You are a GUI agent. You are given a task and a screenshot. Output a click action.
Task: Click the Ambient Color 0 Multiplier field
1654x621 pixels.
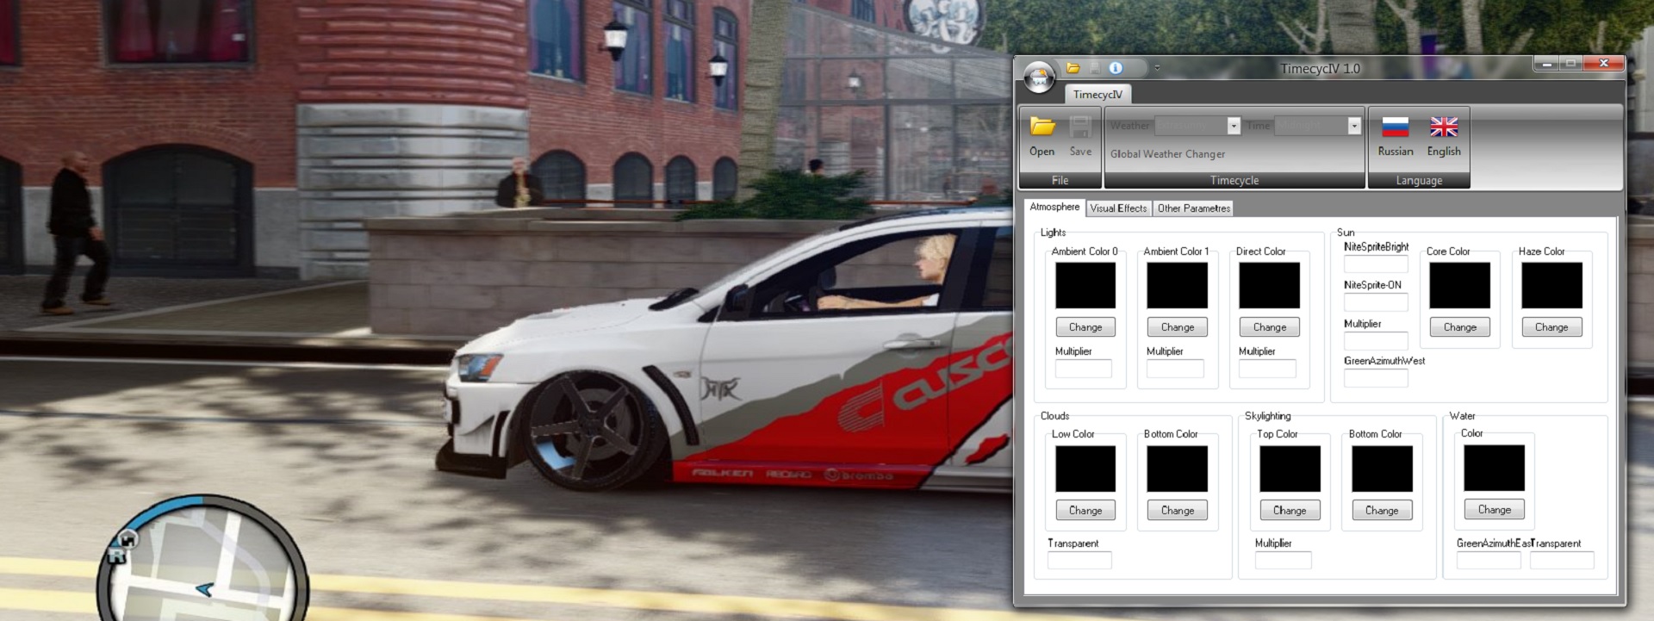point(1084,369)
